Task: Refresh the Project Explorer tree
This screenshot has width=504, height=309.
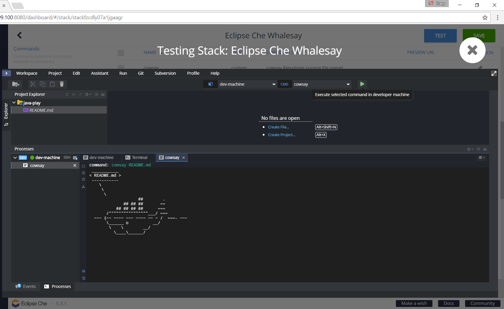Action: (67, 94)
